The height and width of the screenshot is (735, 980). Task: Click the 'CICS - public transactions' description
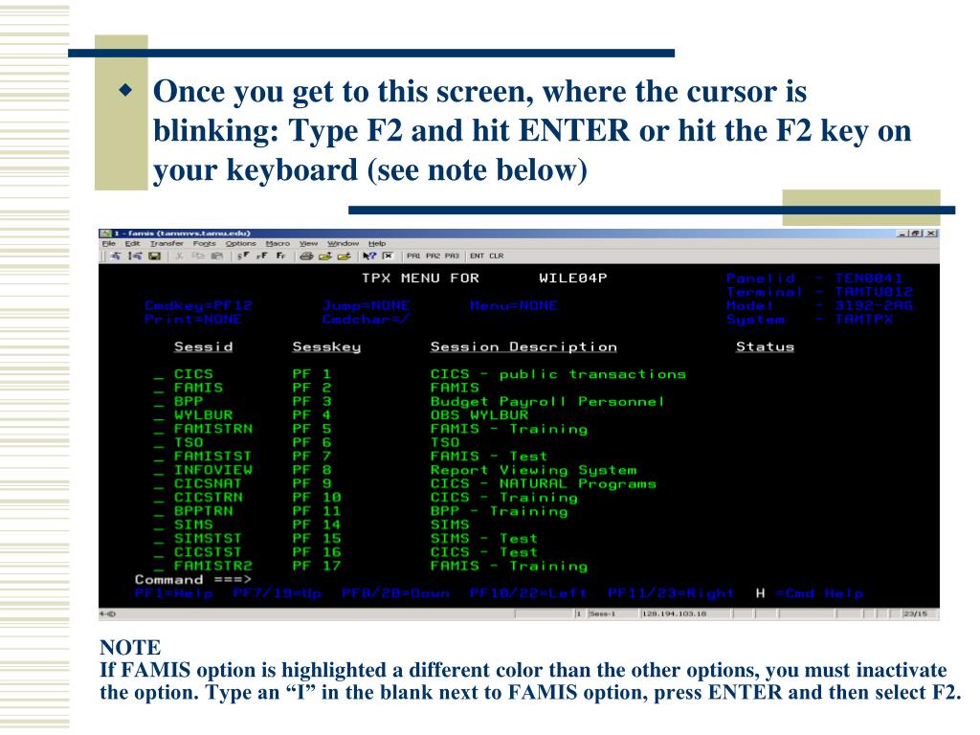(x=558, y=374)
